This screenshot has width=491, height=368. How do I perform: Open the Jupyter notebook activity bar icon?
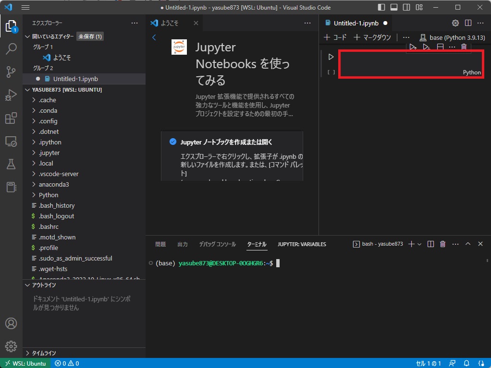coord(11,187)
